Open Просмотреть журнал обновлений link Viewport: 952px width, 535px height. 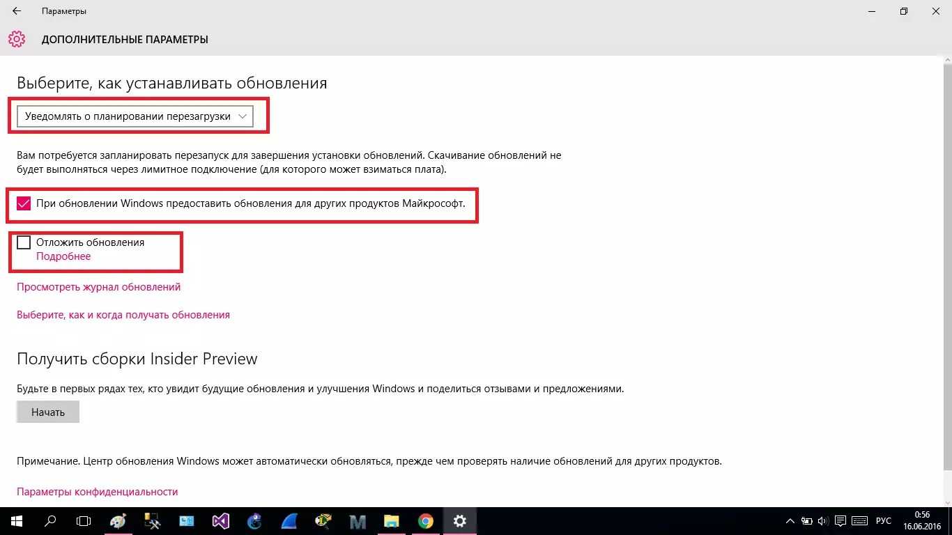(99, 287)
